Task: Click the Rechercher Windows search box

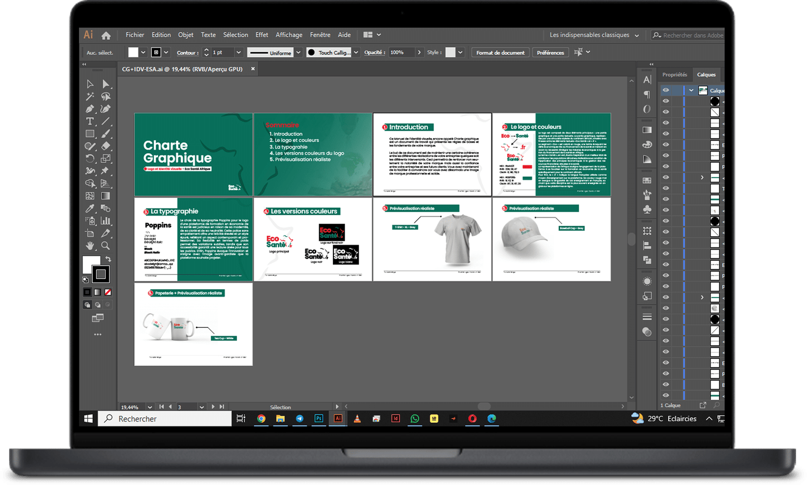Action: pyautogui.click(x=166, y=419)
